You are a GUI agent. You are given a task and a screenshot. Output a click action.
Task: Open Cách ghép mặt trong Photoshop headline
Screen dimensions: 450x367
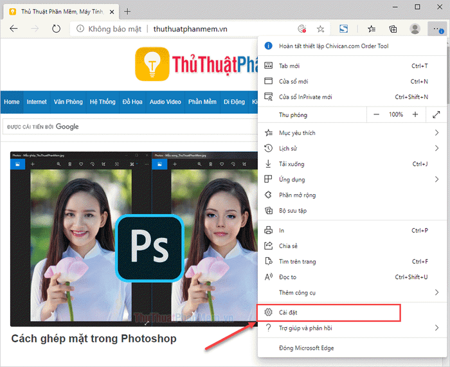click(x=94, y=339)
